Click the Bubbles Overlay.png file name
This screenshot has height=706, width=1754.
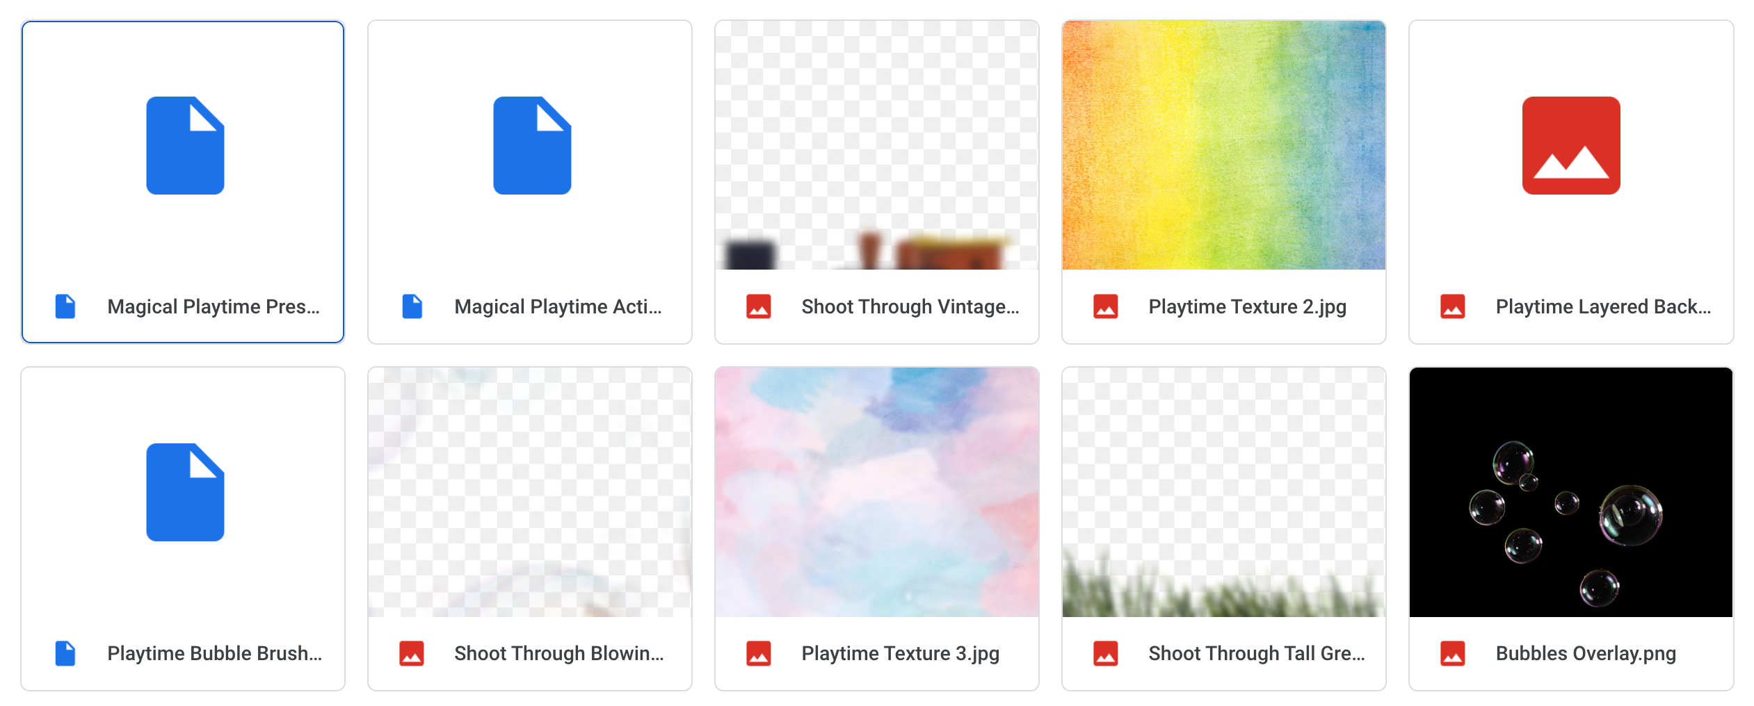1586,653
